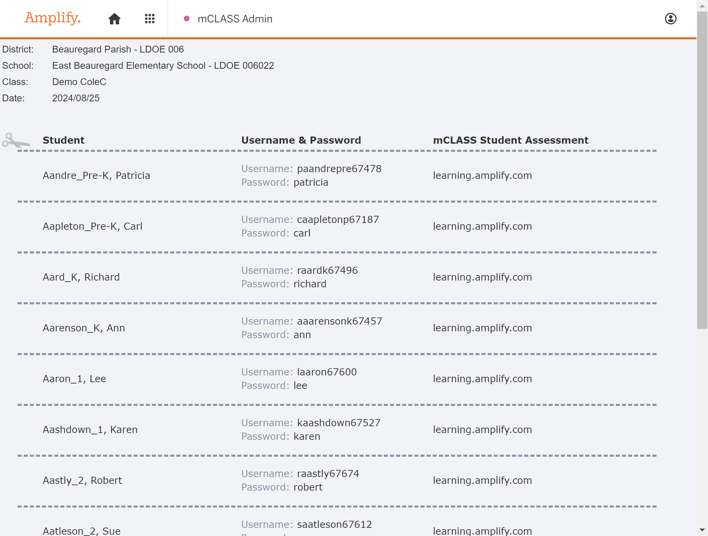Select student name Aapleton_Pre-K, Carl
Viewport: 708px width, 536px height.
92,226
